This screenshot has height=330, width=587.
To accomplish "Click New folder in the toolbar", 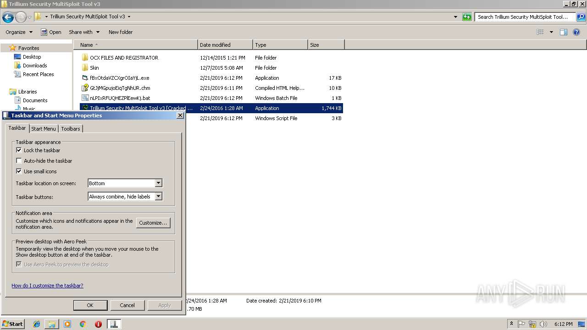I will tap(121, 32).
